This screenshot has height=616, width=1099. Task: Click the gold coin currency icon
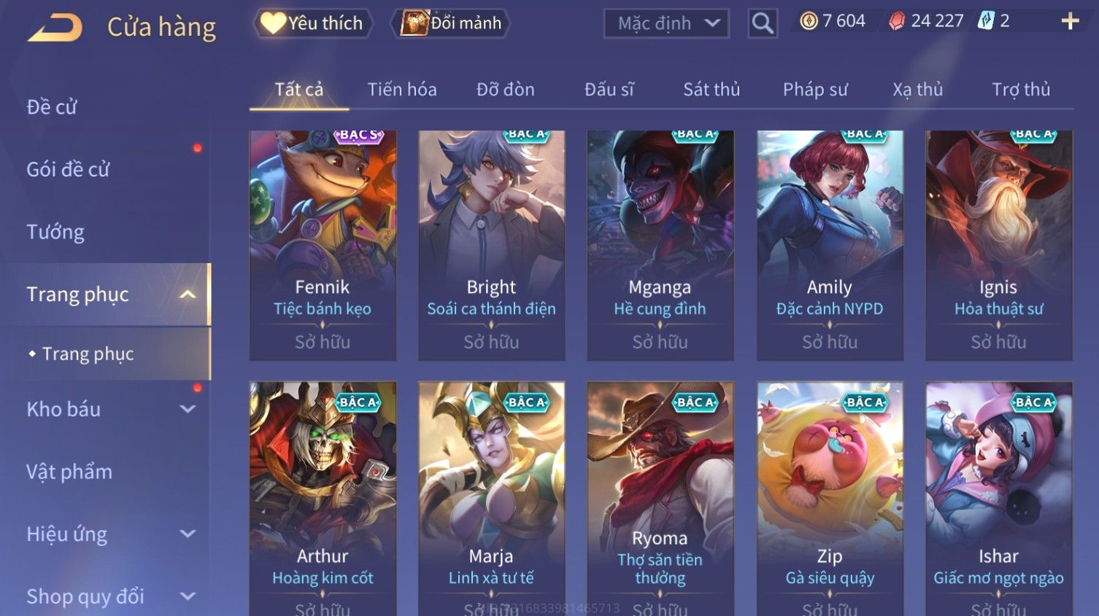pos(809,21)
